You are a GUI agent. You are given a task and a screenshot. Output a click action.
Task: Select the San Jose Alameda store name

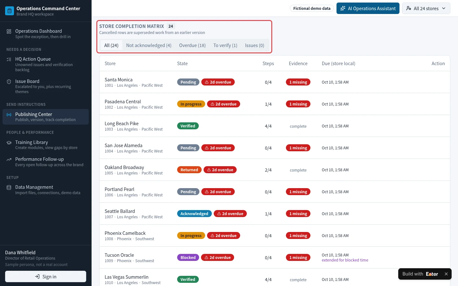point(123,146)
